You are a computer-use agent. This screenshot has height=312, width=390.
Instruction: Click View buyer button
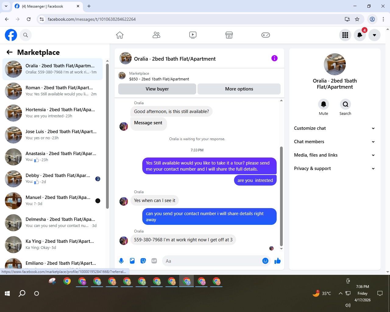point(157,89)
